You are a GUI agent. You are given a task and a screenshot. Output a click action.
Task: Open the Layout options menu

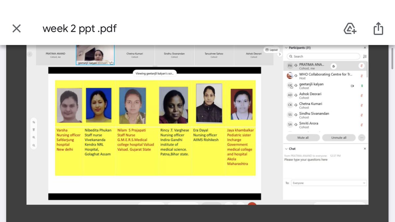pyautogui.click(x=272, y=50)
